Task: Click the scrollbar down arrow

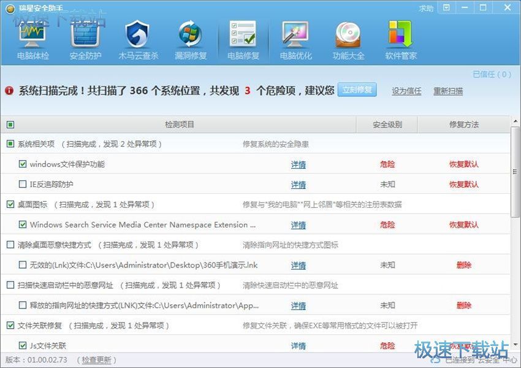Action: (x=515, y=345)
